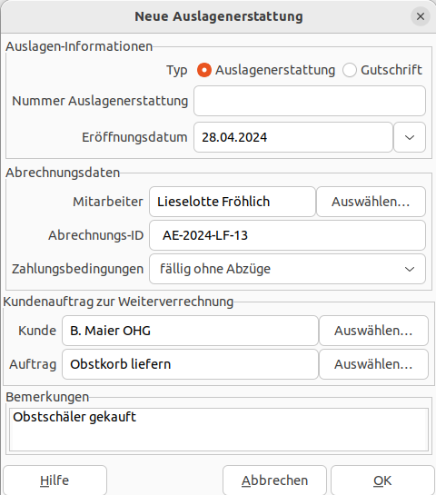This screenshot has width=436, height=495.
Task: Click the Auslagen-Informationen group heading
Action: (79, 46)
